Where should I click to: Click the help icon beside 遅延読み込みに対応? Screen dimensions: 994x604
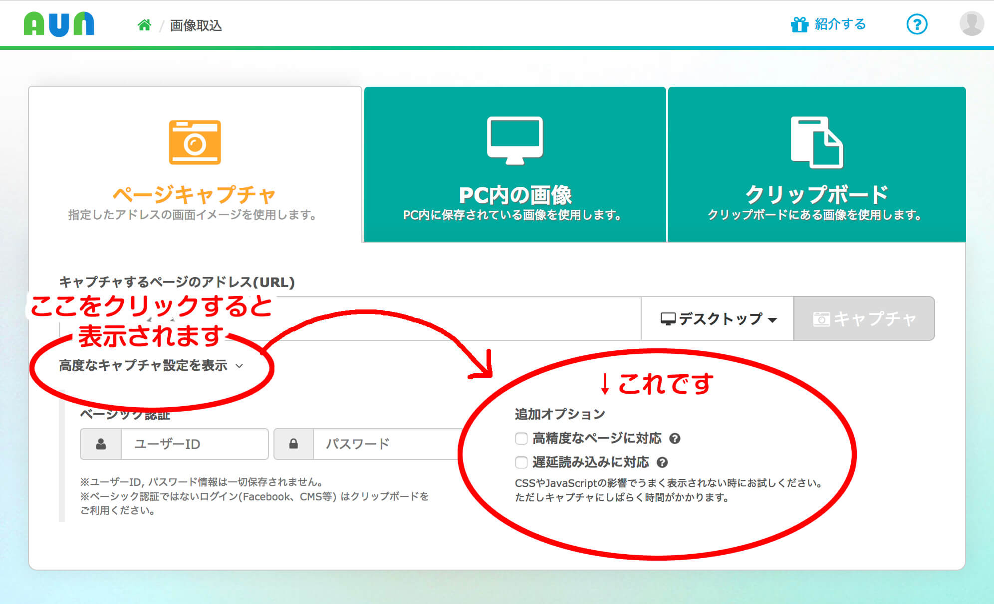(662, 462)
